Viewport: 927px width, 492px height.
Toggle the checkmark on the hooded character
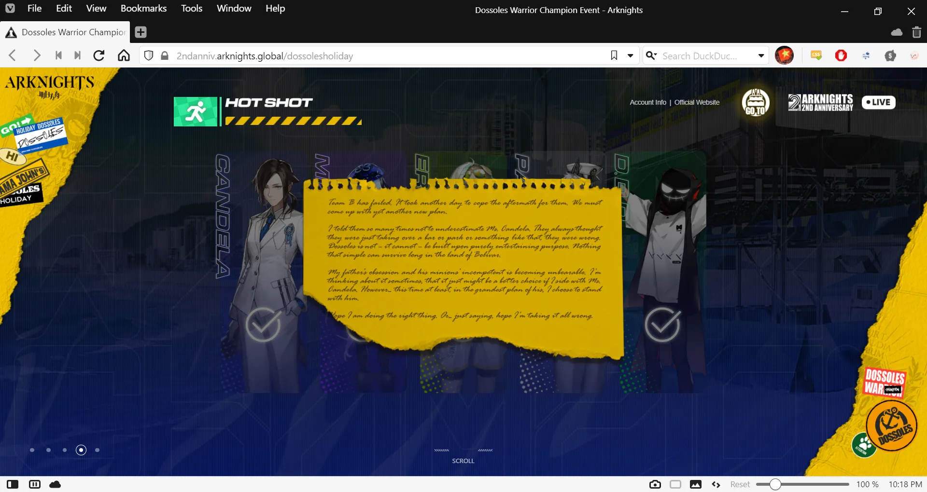point(662,325)
